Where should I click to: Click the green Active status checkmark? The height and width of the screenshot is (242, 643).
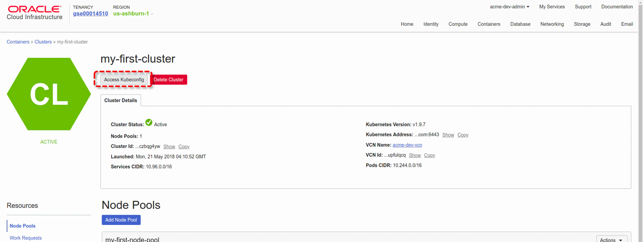tap(149, 122)
